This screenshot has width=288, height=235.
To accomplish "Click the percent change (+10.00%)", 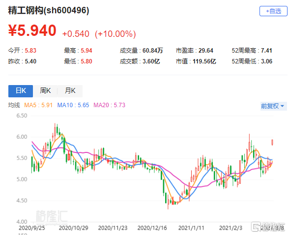I will coord(115,34).
